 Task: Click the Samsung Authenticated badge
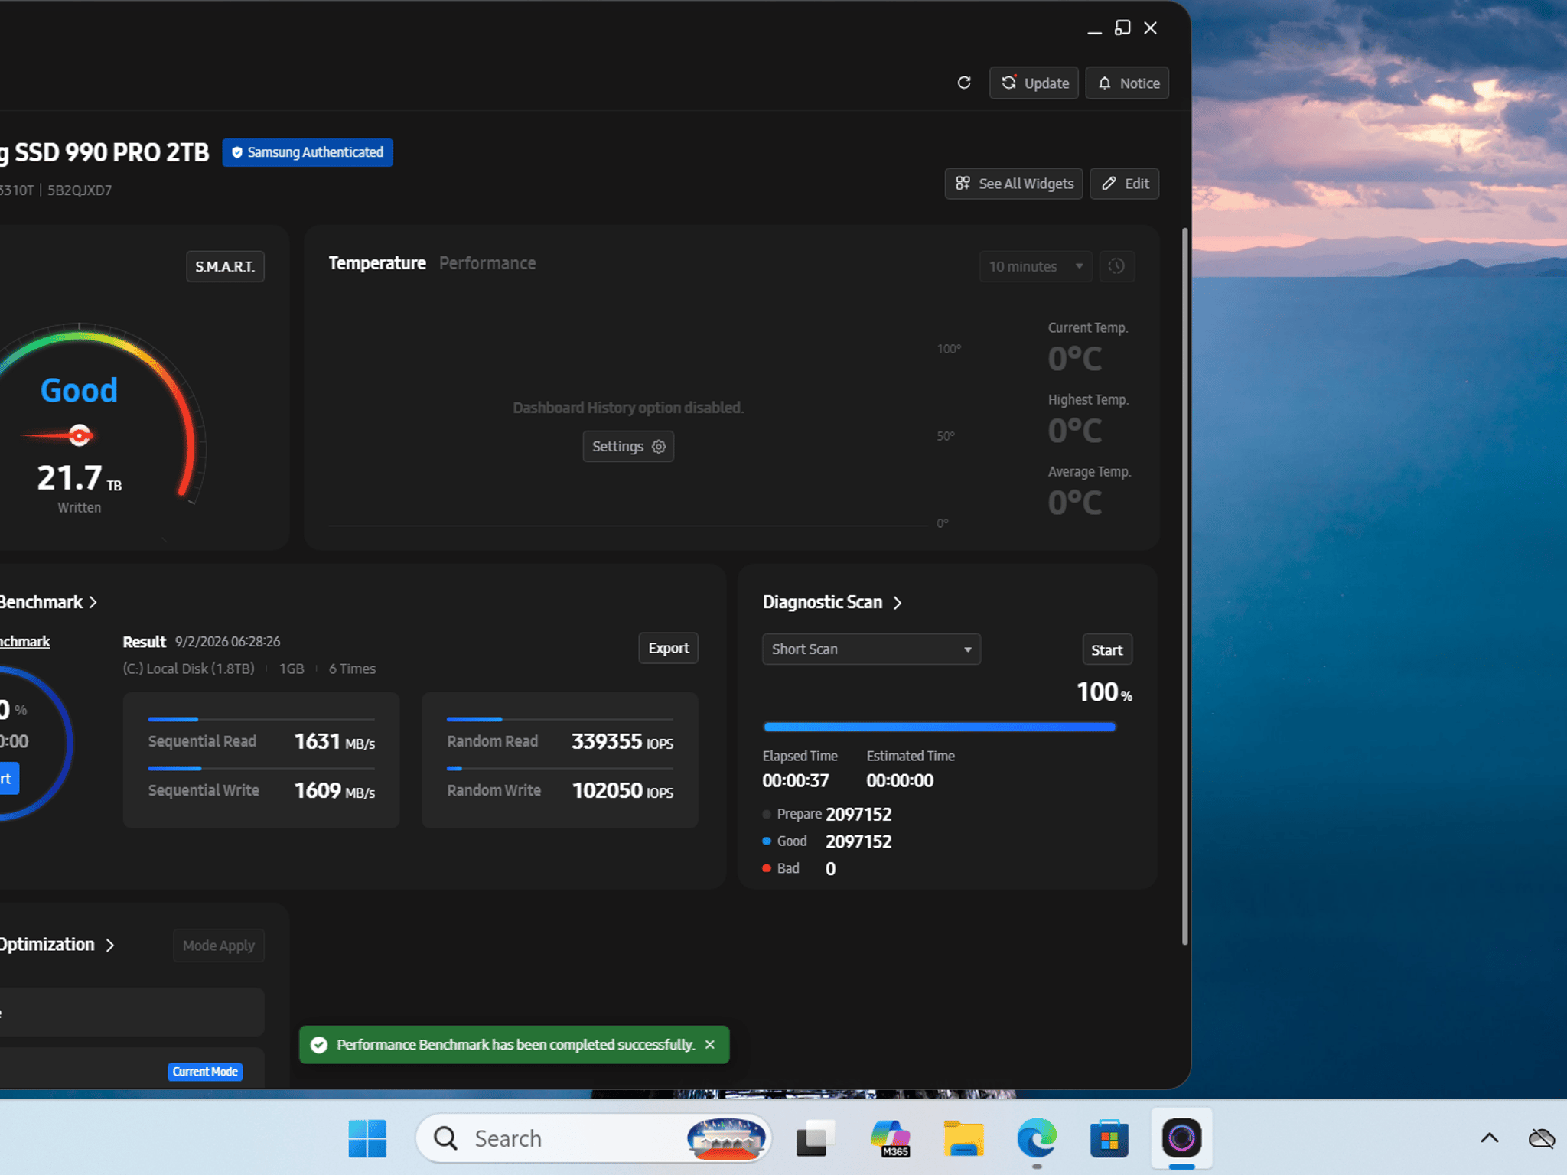click(x=308, y=152)
